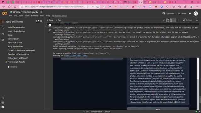Open RAM and Disk resource dropdown arrow
The width and height of the screenshot is (201, 113).
pyautogui.click(x=178, y=20)
